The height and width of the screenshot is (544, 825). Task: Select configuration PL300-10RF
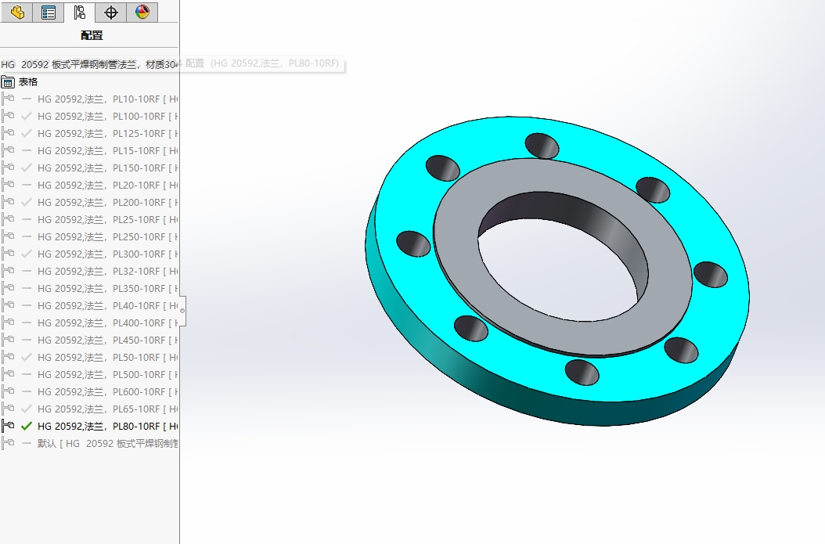click(x=107, y=254)
